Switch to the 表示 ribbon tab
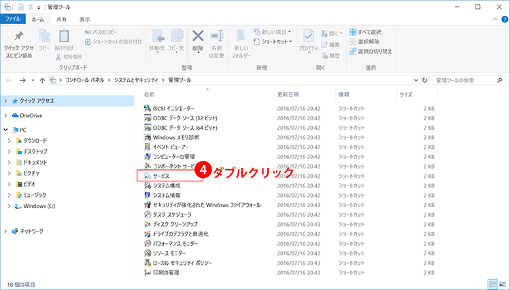Image resolution: width=510 pixels, height=290 pixels. pyautogui.click(x=84, y=20)
